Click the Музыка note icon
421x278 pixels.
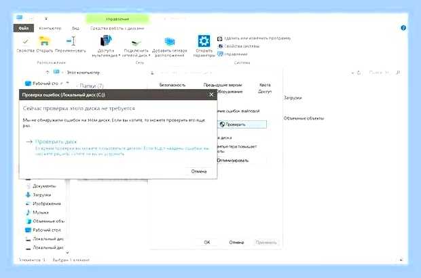click(28, 212)
